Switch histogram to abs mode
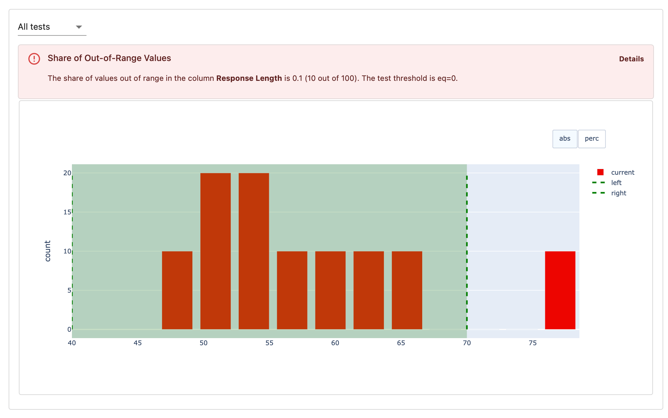 coord(564,139)
